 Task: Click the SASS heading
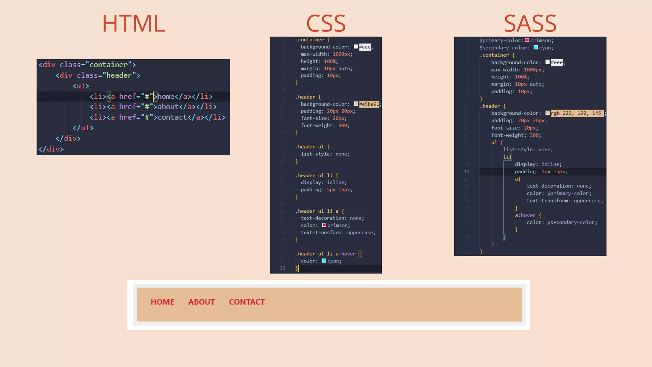pyautogui.click(x=530, y=23)
